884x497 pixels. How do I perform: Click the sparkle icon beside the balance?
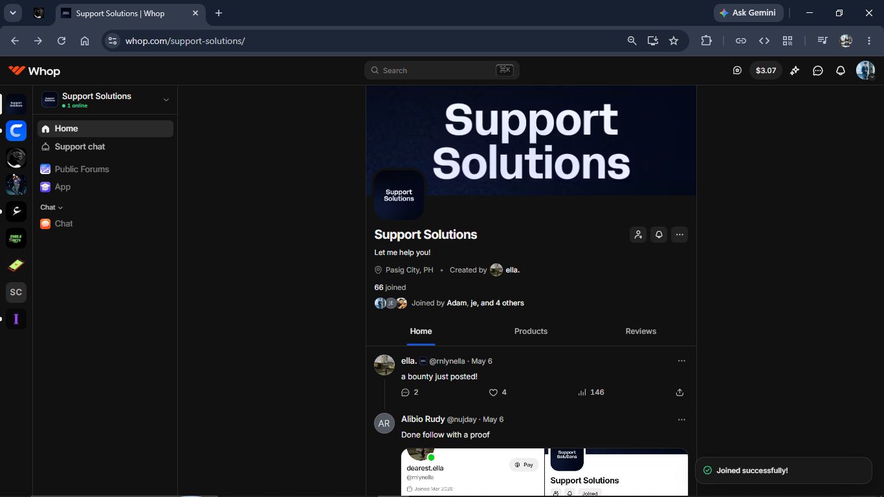pyautogui.click(x=795, y=71)
